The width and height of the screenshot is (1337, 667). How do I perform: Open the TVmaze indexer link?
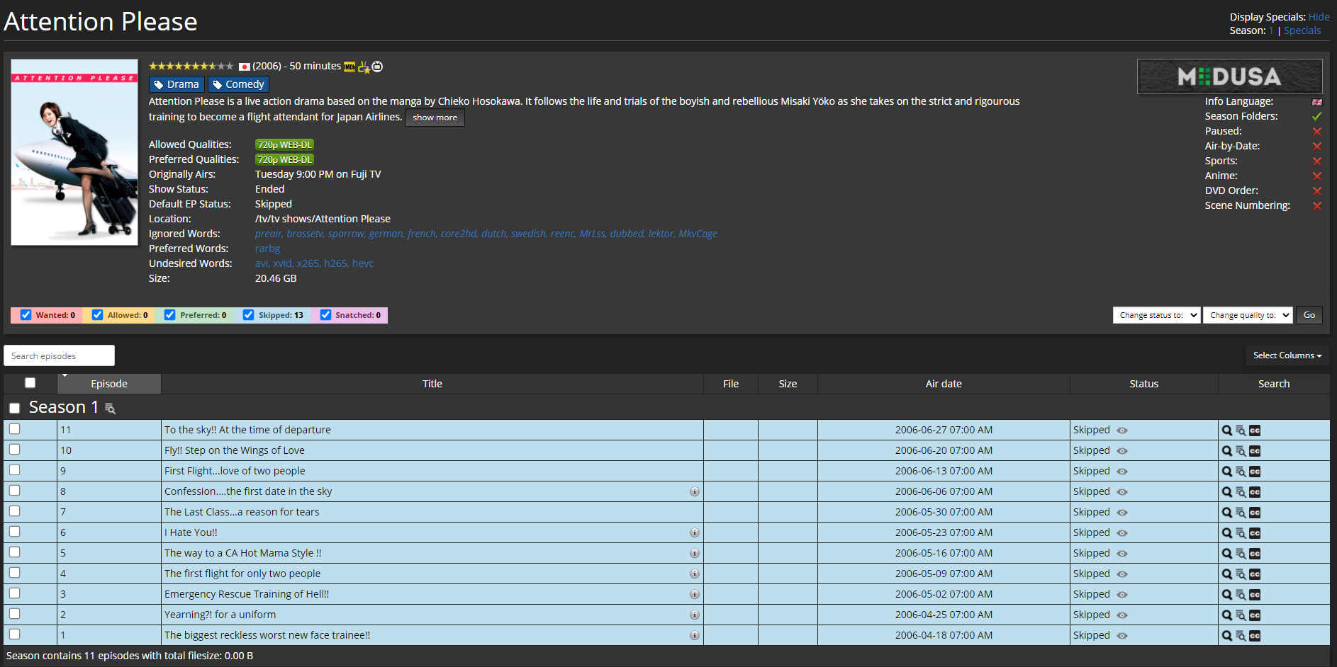click(376, 66)
